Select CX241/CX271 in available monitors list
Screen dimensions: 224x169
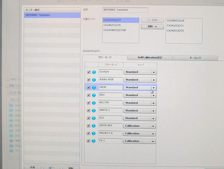click(184, 26)
